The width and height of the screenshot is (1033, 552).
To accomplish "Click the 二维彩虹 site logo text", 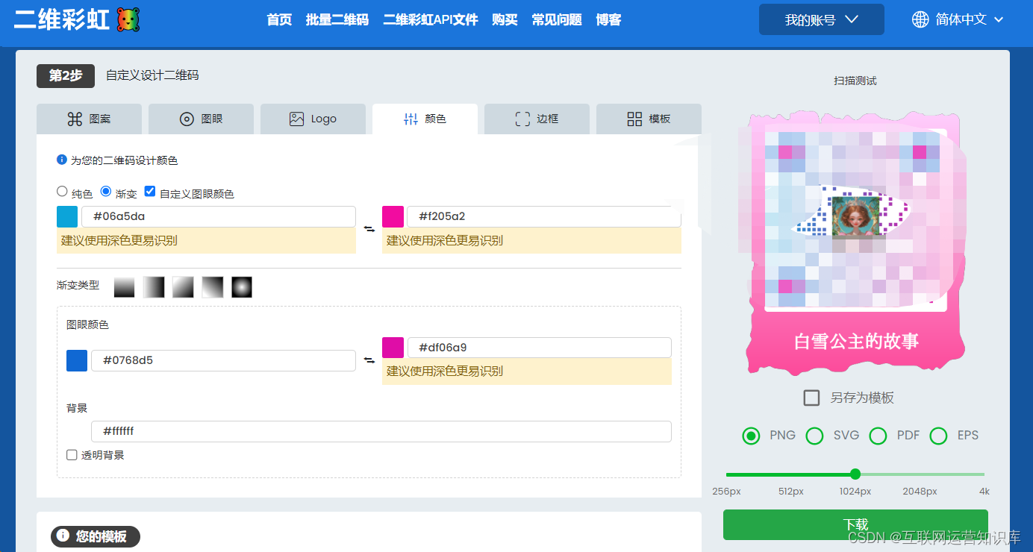I will (x=61, y=20).
